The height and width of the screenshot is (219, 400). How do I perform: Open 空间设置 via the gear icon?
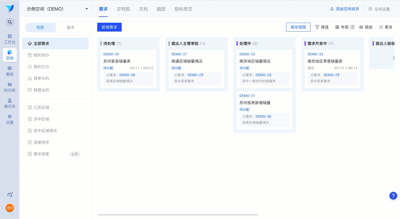click(370, 9)
